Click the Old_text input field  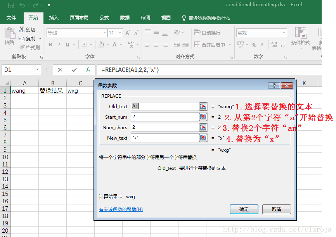point(165,106)
